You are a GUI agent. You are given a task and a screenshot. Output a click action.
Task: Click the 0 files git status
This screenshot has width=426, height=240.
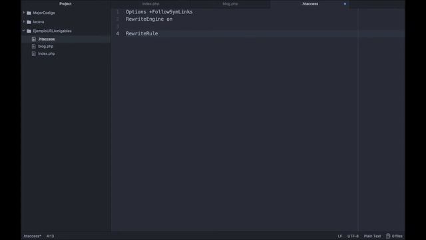[x=397, y=236]
